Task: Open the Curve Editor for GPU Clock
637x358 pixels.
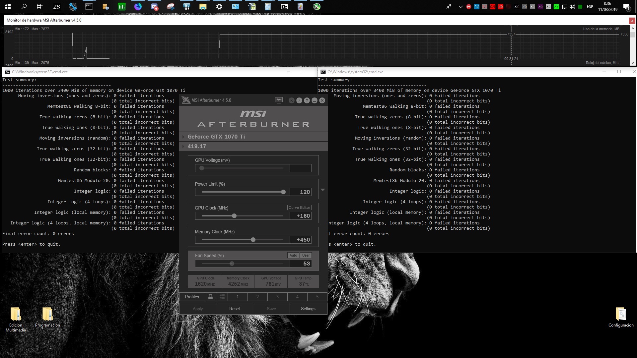Action: [x=299, y=208]
